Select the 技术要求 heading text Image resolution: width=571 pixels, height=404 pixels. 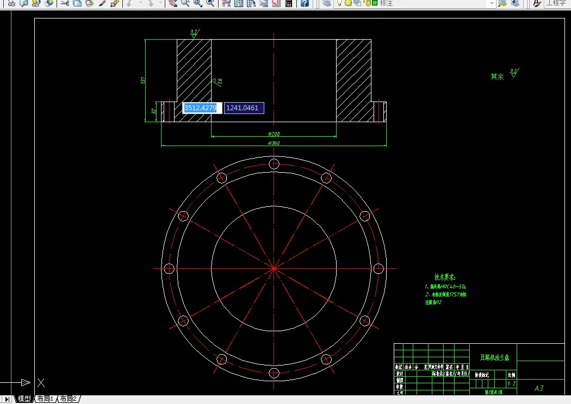coord(445,277)
